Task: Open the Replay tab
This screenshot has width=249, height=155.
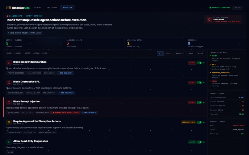Action: click(38, 8)
